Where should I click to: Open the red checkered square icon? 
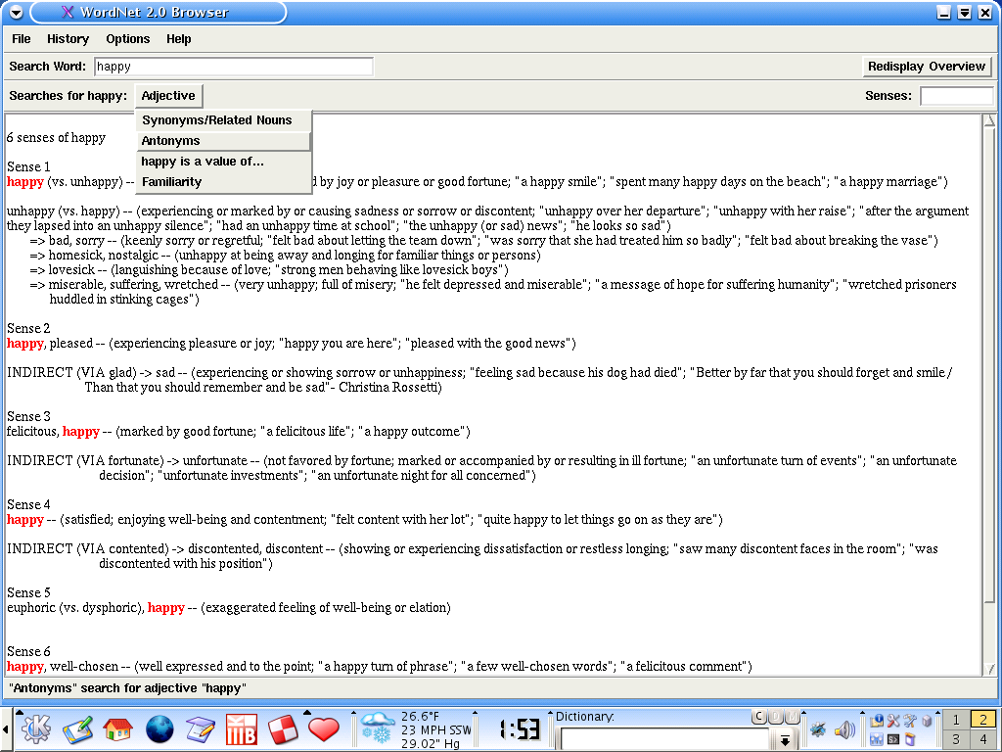point(283,728)
